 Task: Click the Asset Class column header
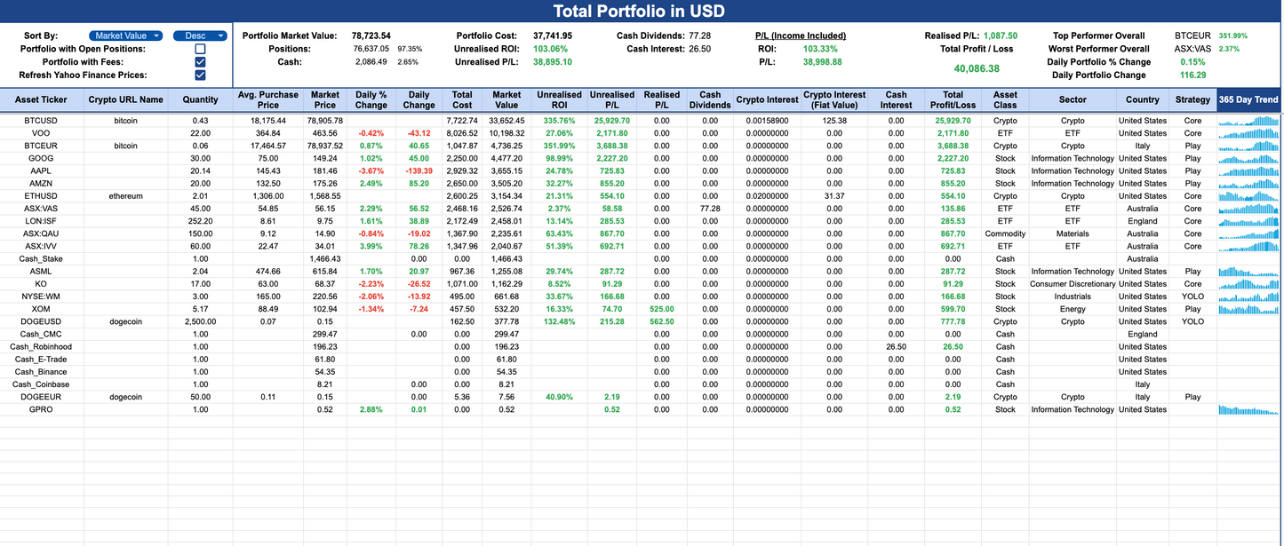click(1005, 99)
